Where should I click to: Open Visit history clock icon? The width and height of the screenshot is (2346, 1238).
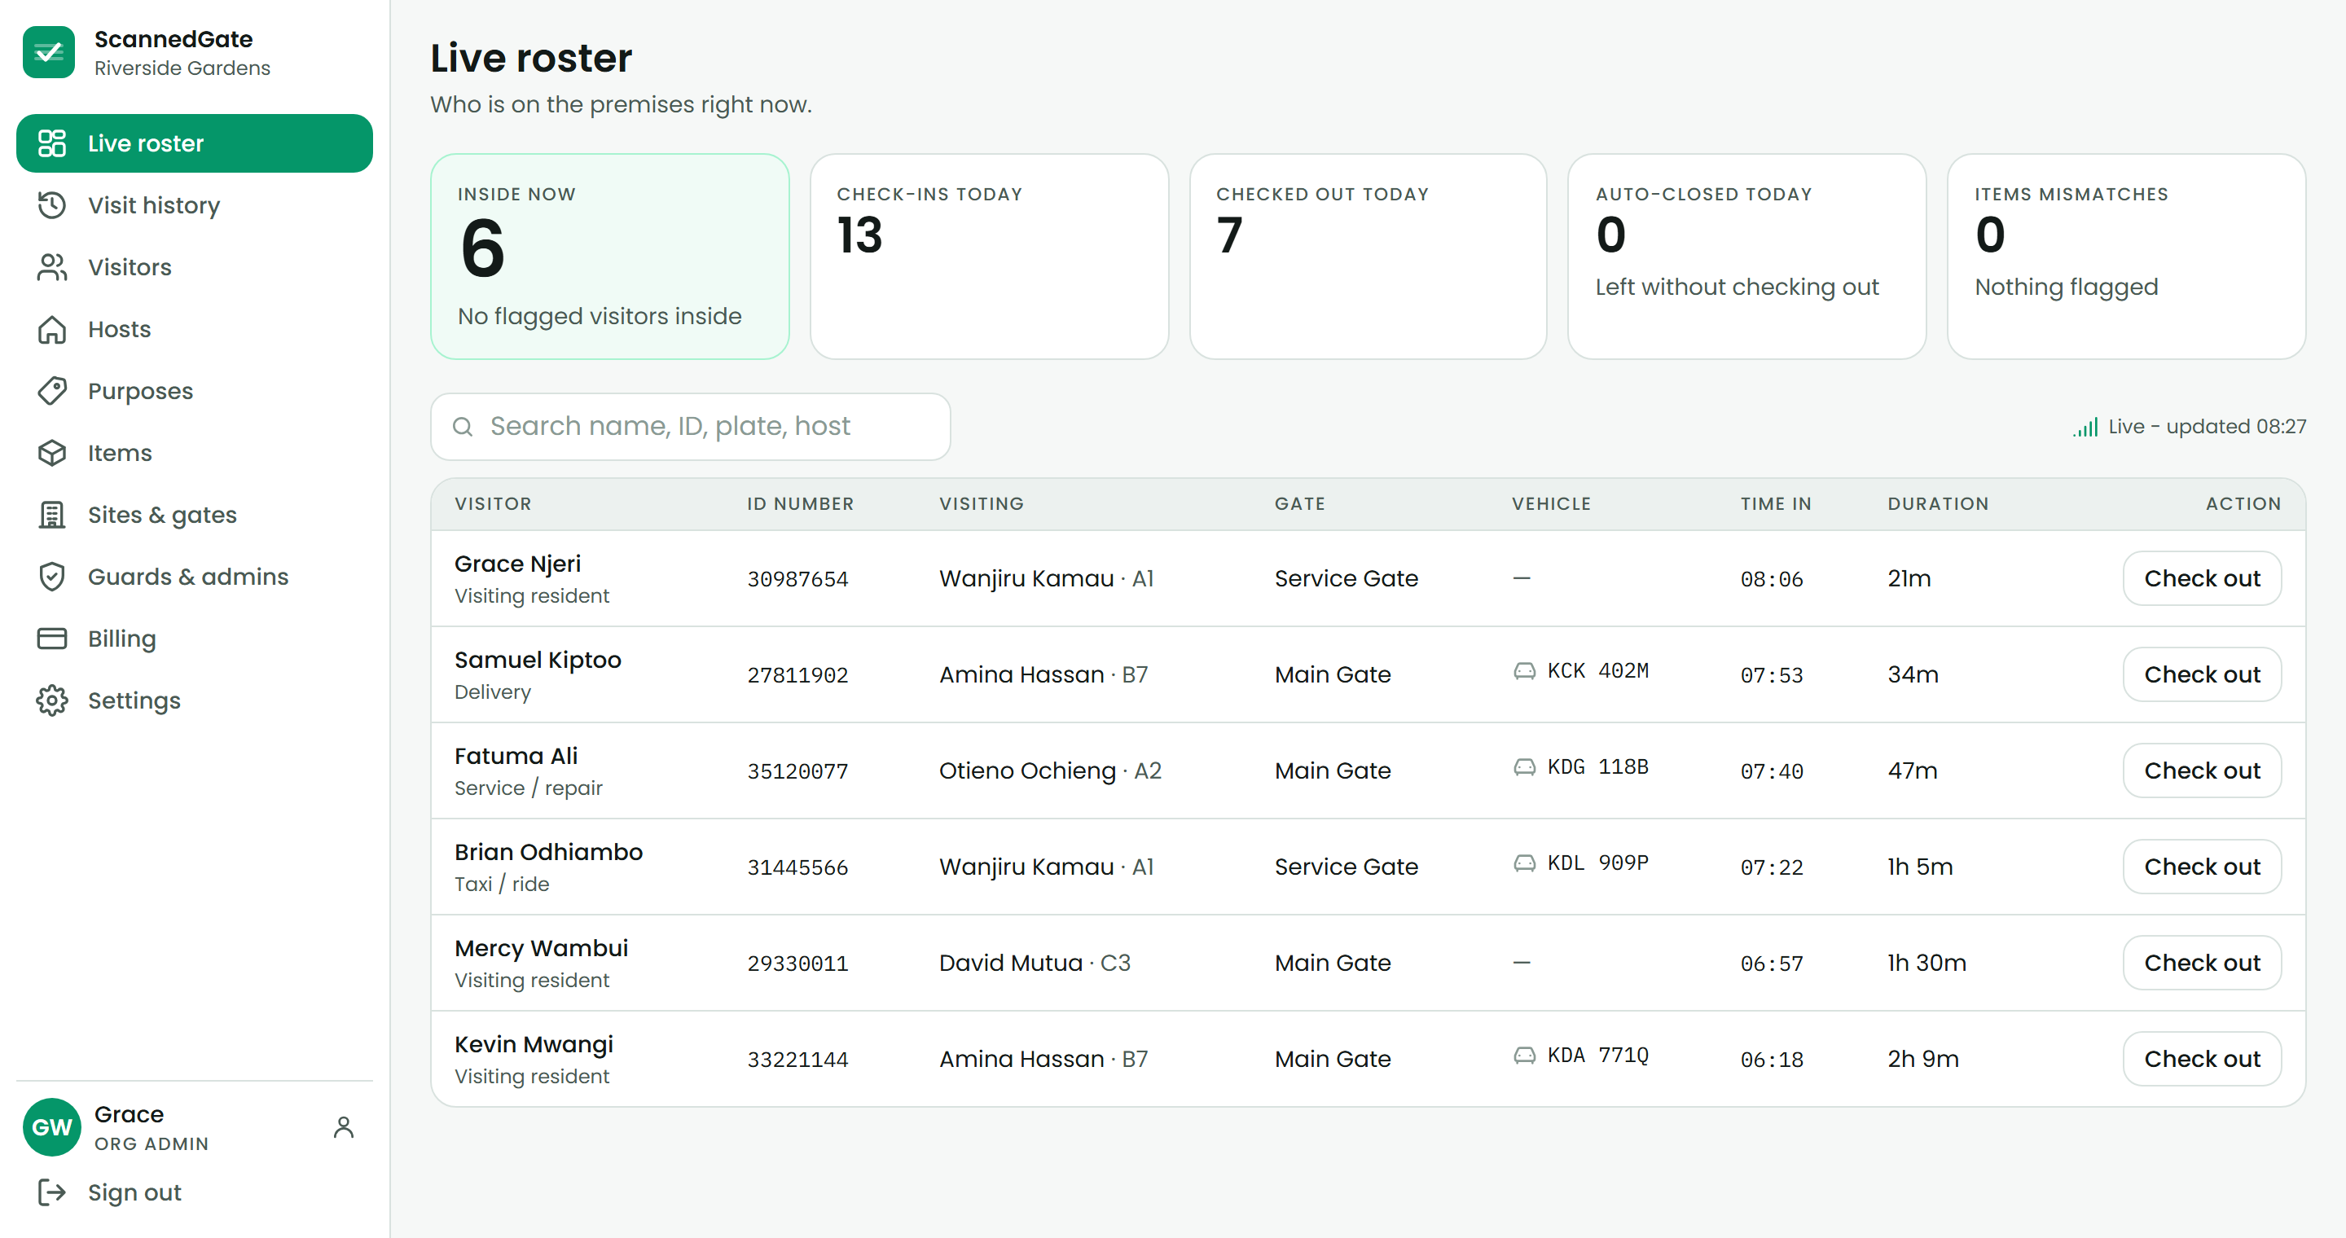pyautogui.click(x=52, y=204)
